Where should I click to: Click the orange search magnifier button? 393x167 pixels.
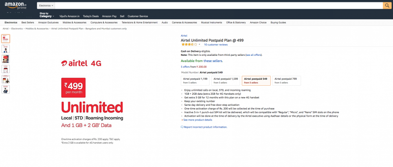386,6
